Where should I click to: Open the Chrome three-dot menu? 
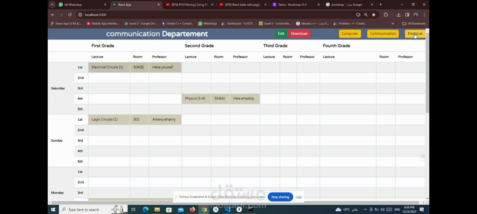coord(424,15)
